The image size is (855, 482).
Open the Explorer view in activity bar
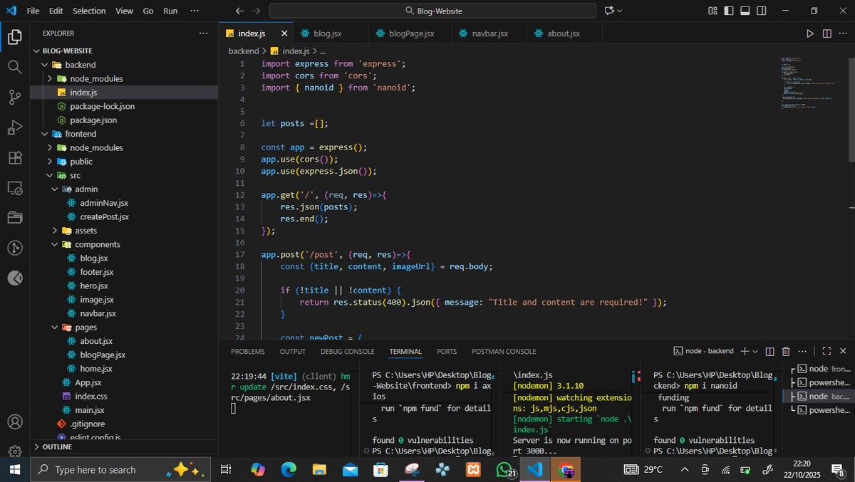pyautogui.click(x=14, y=37)
